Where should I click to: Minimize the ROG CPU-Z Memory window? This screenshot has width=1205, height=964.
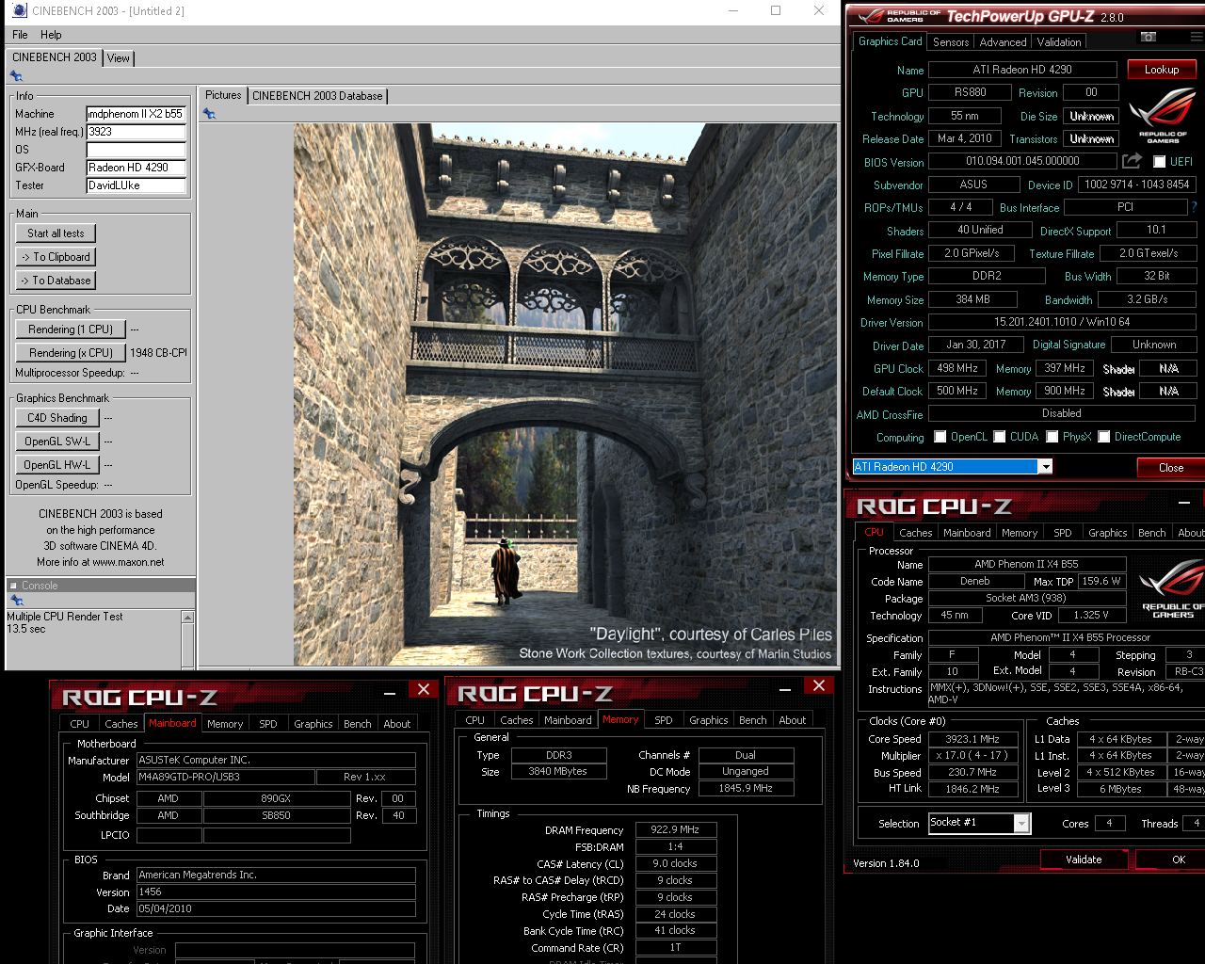(x=784, y=689)
